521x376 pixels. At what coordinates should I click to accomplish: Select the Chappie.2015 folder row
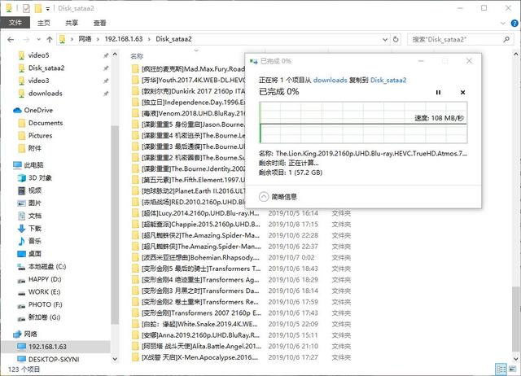pos(241,224)
